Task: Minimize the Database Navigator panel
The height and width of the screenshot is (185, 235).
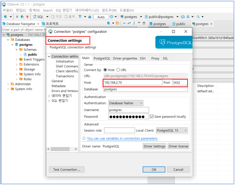Action: pos(139,23)
